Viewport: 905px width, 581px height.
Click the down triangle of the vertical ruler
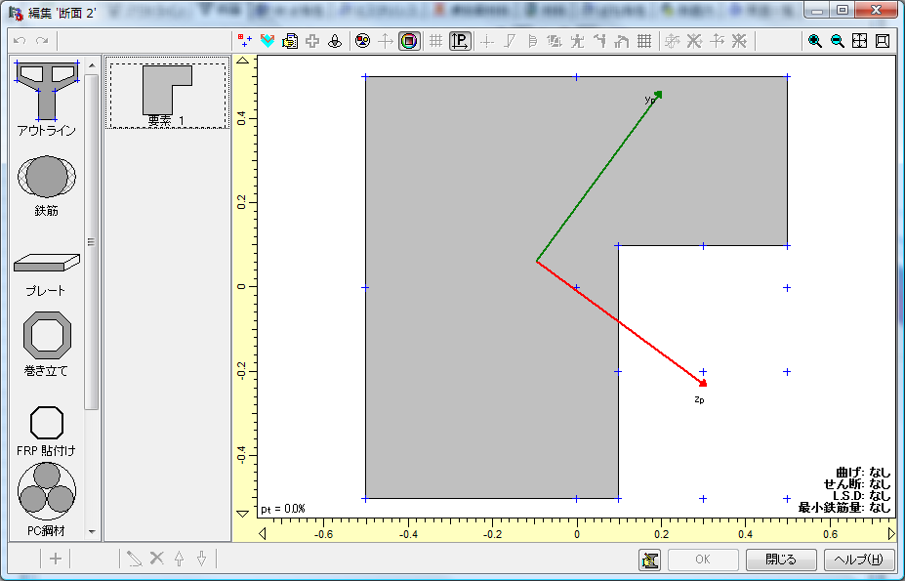[243, 514]
